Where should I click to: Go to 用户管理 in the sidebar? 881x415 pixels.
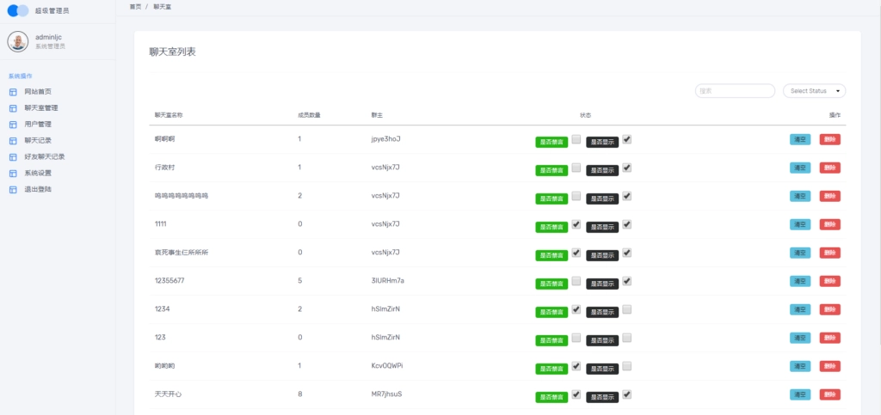38,125
